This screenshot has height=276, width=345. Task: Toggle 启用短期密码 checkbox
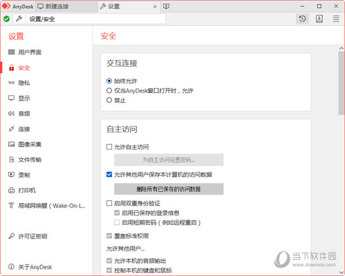pos(117,223)
